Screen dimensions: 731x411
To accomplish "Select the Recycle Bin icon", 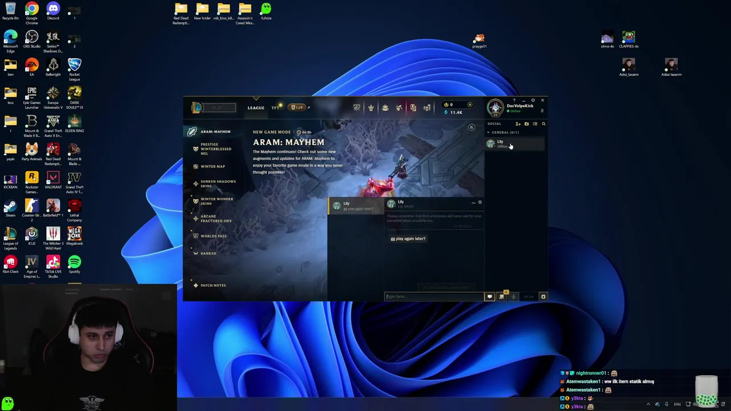I will point(10,11).
